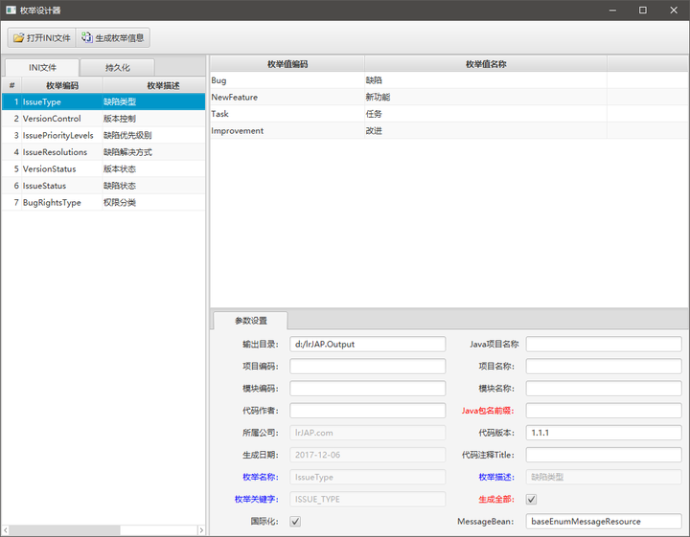Select the IssueType row
The height and width of the screenshot is (537, 690).
(103, 101)
